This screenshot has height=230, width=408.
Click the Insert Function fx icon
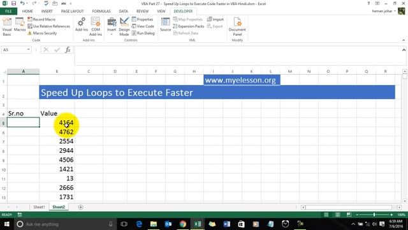pos(68,50)
